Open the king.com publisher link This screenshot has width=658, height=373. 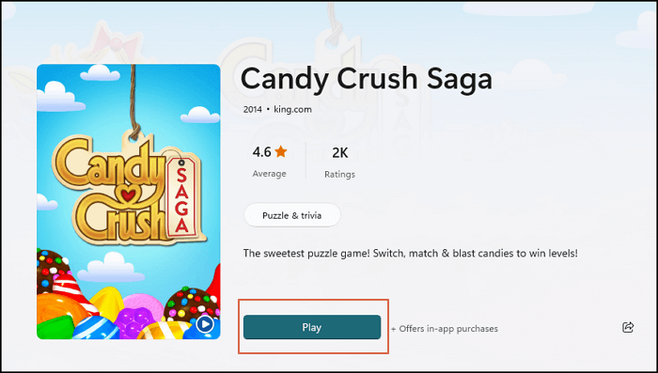click(x=293, y=110)
